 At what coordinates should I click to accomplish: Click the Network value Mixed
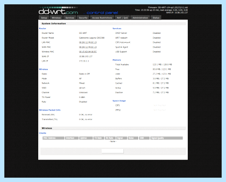pyautogui.click(x=82, y=83)
